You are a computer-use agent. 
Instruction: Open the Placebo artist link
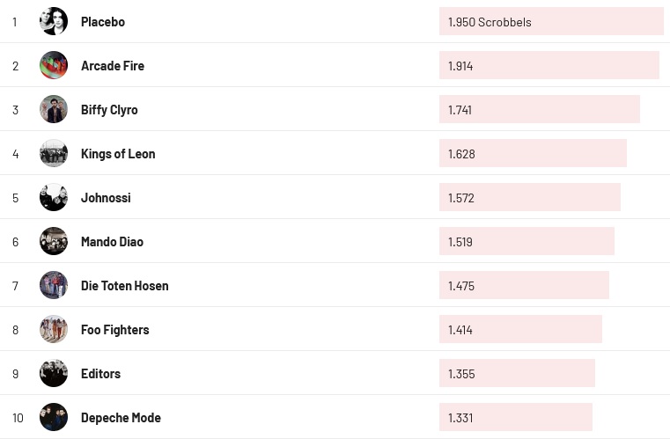(103, 22)
